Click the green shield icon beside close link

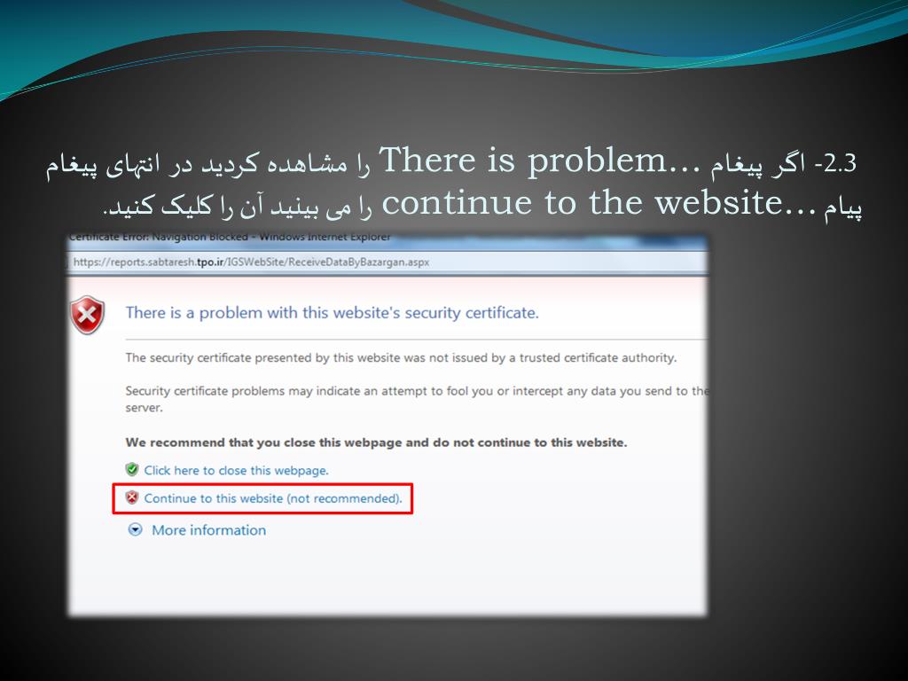[132, 469]
